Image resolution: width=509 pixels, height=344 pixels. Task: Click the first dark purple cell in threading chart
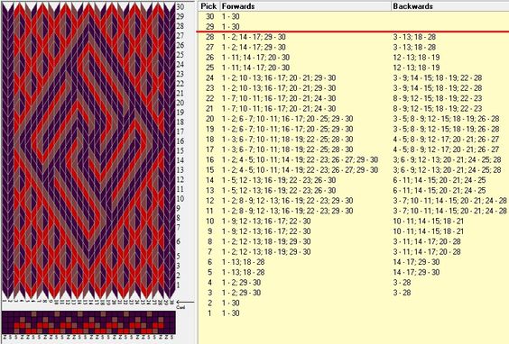(x=5, y=314)
